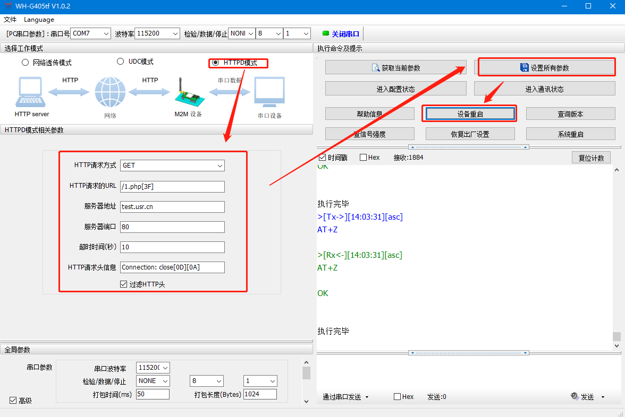The height and width of the screenshot is (417, 625).
Task: Uncheck the 过滤HTTP头 checkbox
Action: pos(124,284)
